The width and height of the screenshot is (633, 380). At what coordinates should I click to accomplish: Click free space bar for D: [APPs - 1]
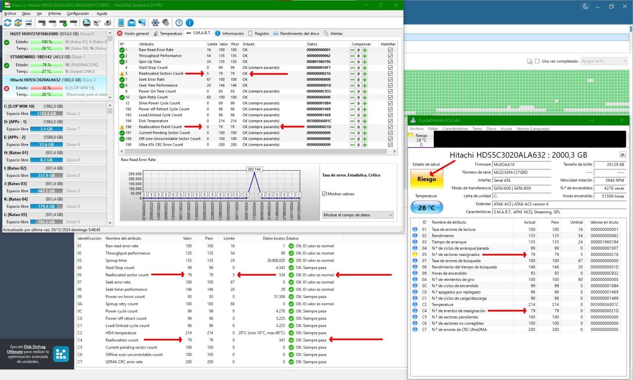click(x=46, y=129)
